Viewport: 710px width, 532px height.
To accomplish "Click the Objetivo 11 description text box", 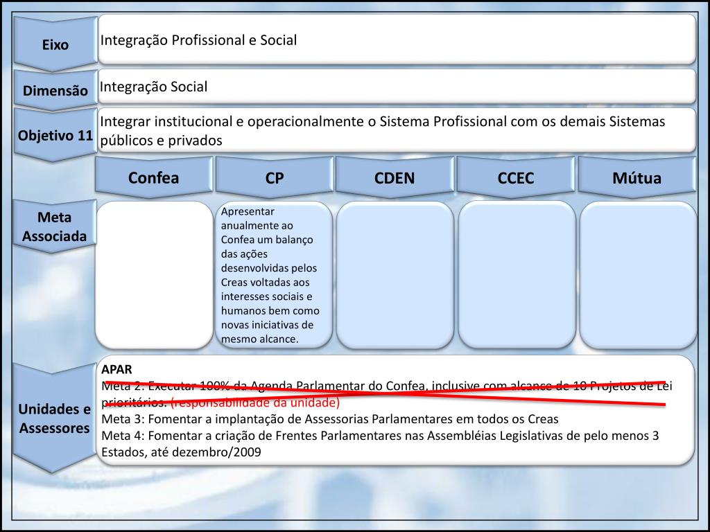I will [x=397, y=130].
